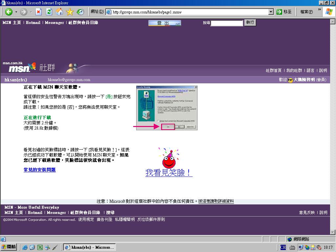Refresh the page using the toolbar icon
Viewport: 336px width, 252px height.
(x=49, y=12)
